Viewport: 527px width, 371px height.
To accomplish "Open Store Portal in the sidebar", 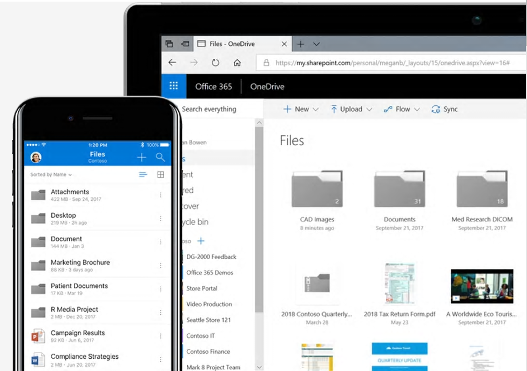I will click(201, 288).
